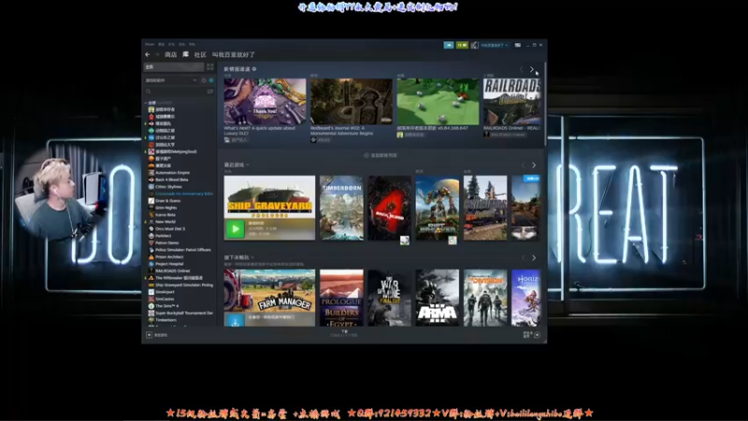
Task: Toggle the recent activity clock filter
Action: (x=204, y=80)
